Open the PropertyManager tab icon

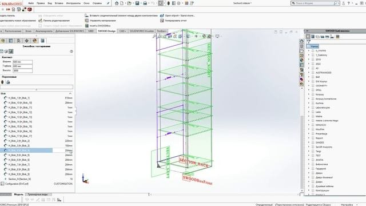11,41
